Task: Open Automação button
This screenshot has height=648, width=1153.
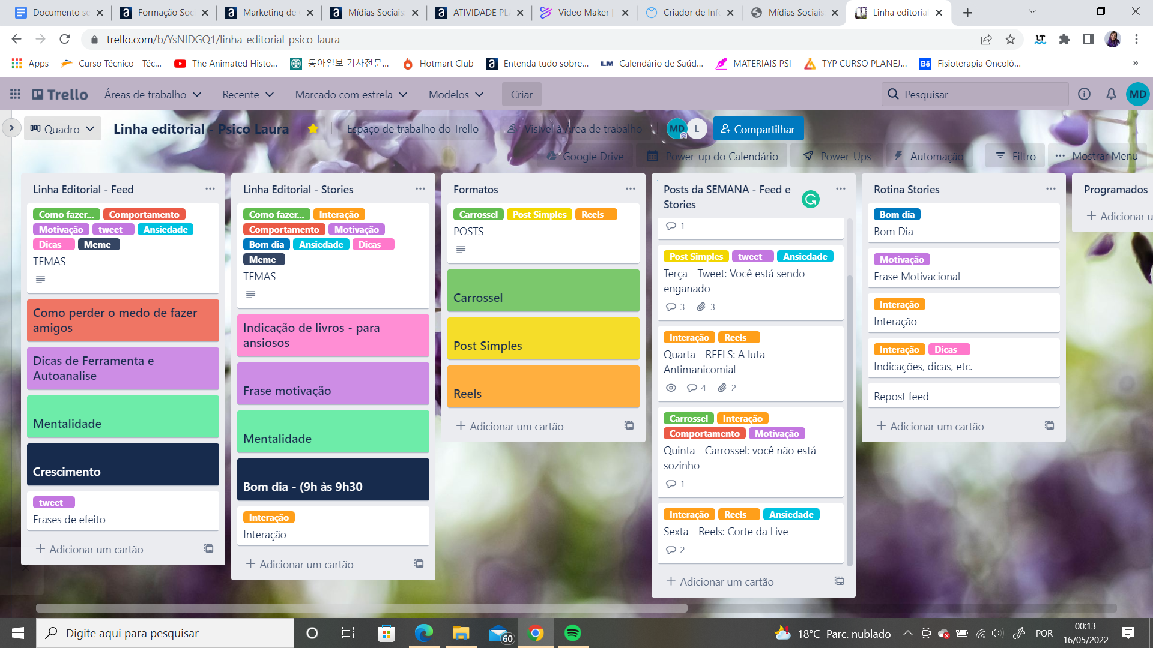Action: coord(928,156)
